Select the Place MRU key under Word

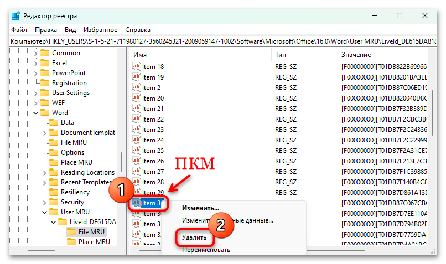click(x=76, y=162)
